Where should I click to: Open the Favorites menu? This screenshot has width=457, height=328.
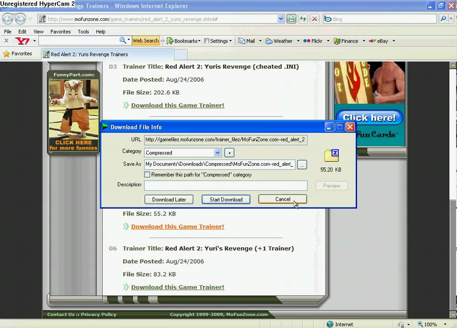point(61,31)
